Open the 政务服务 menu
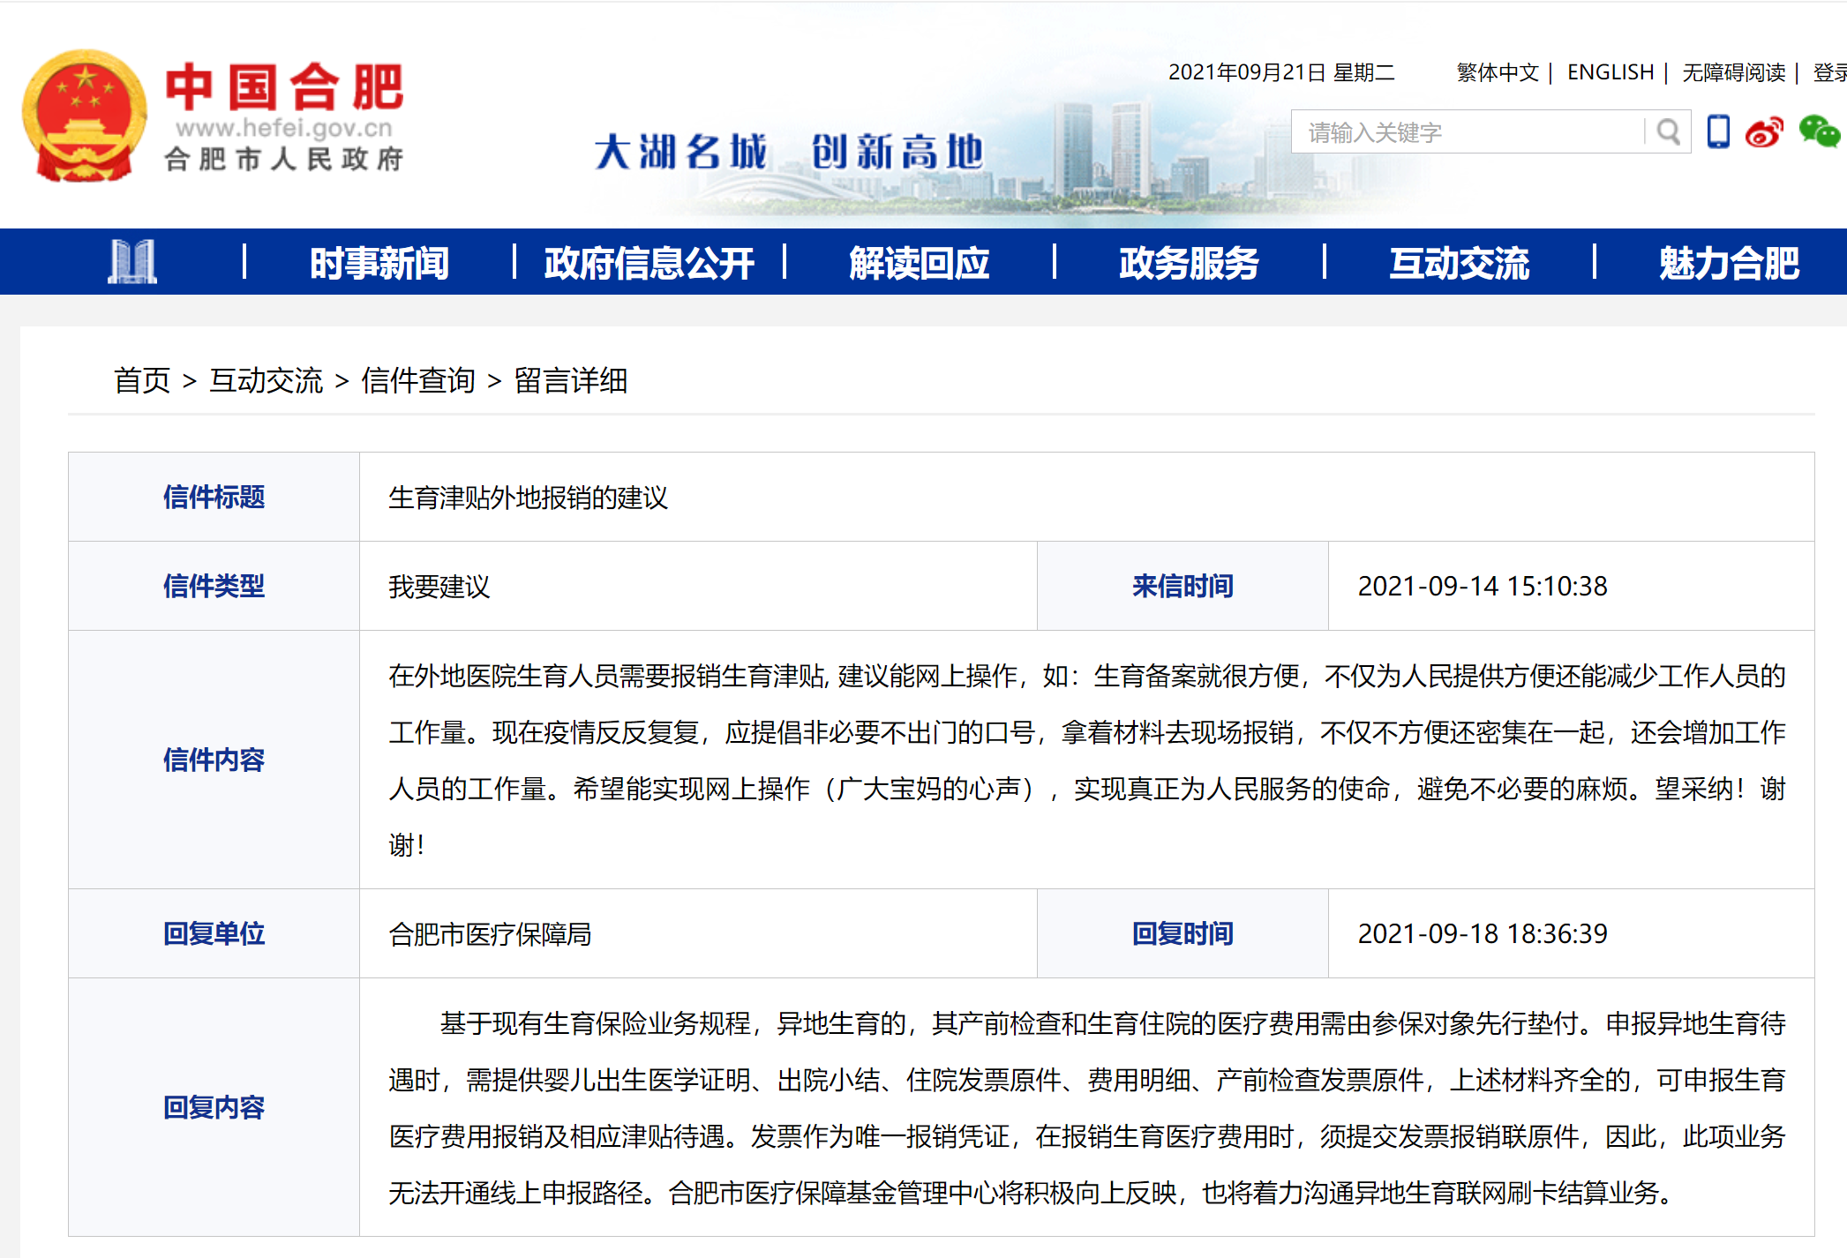The image size is (1847, 1258). pyautogui.click(x=1189, y=262)
